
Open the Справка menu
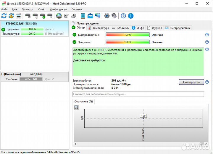coord(77,9)
